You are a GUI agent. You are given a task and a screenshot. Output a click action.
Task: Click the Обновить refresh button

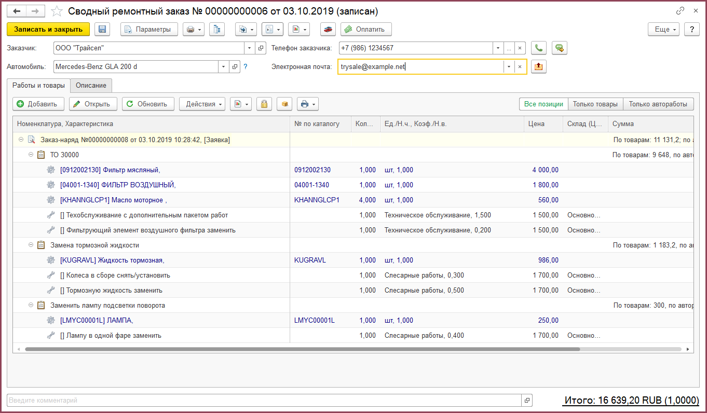click(x=148, y=104)
